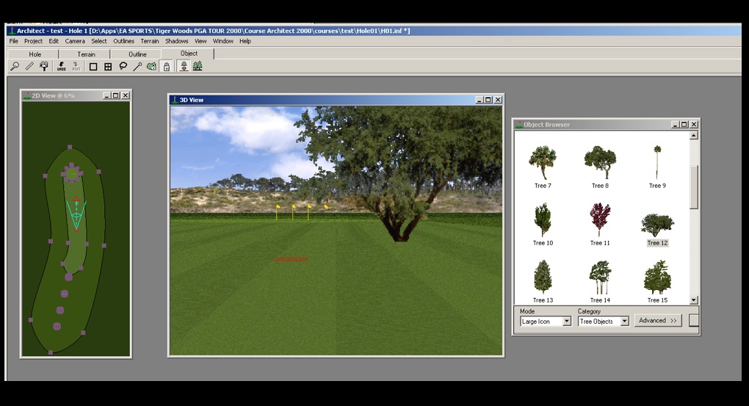The height and width of the screenshot is (406, 749).
Task: Click the Undo toolbar button
Action: tap(61, 66)
